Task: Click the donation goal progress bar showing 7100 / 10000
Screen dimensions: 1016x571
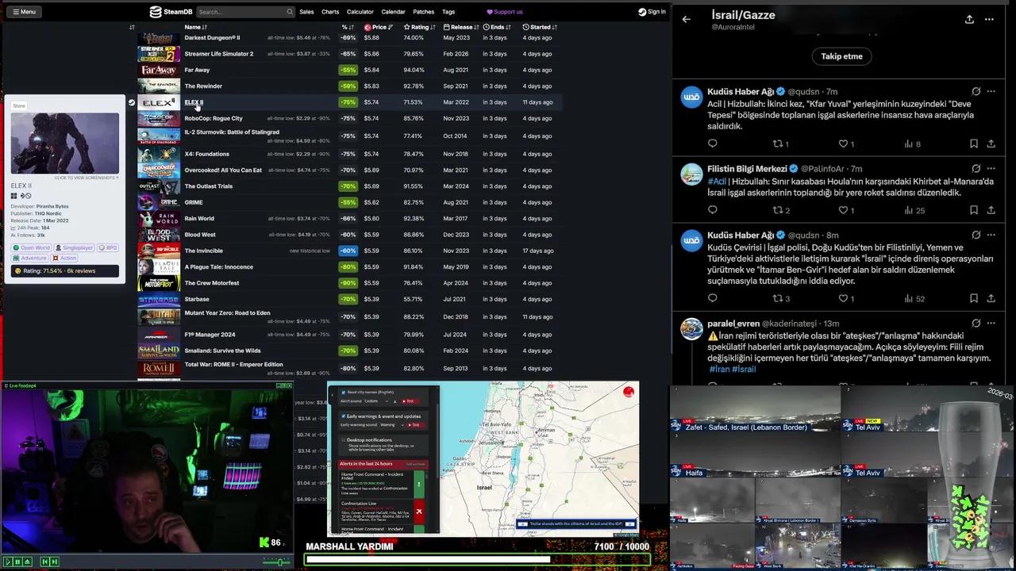Action: (477, 560)
